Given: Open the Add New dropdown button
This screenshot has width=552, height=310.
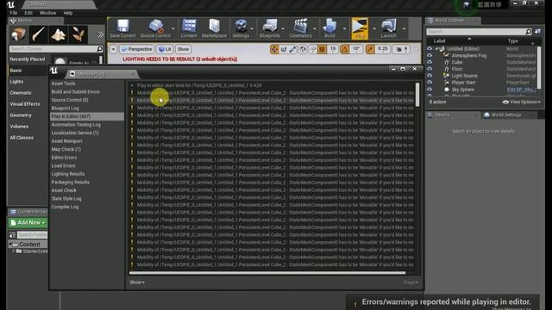Looking at the screenshot, I should pyautogui.click(x=28, y=223).
